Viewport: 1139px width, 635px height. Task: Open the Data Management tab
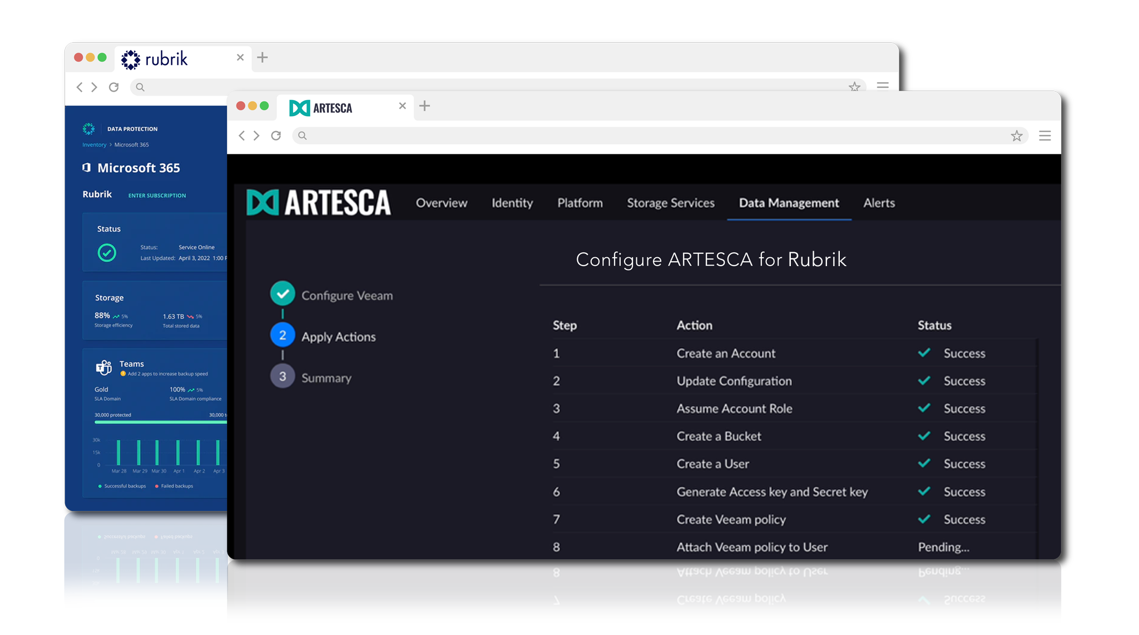(789, 203)
